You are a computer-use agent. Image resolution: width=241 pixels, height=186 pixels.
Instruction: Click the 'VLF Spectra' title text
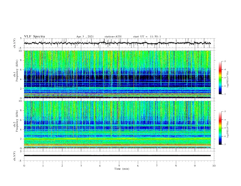(x=34, y=36)
